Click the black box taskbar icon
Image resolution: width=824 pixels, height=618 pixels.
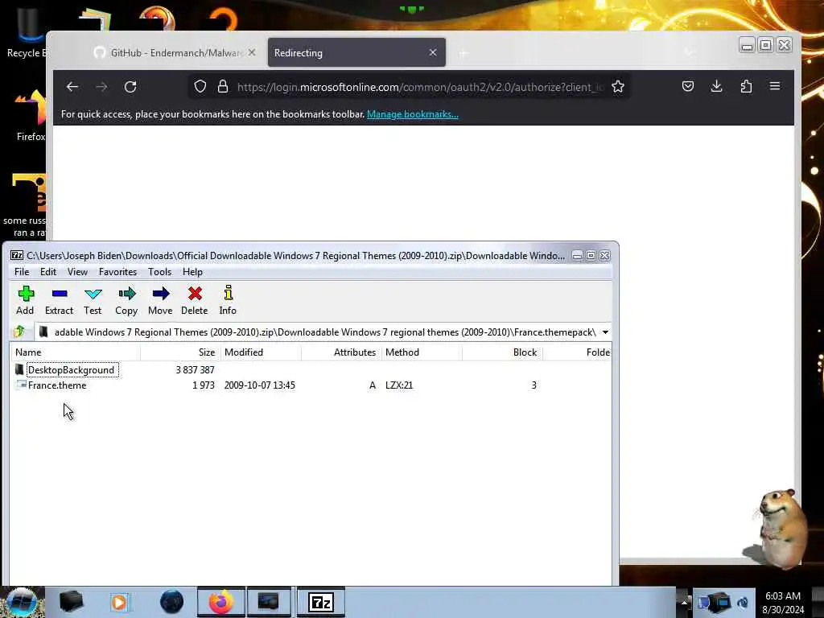[x=71, y=602]
